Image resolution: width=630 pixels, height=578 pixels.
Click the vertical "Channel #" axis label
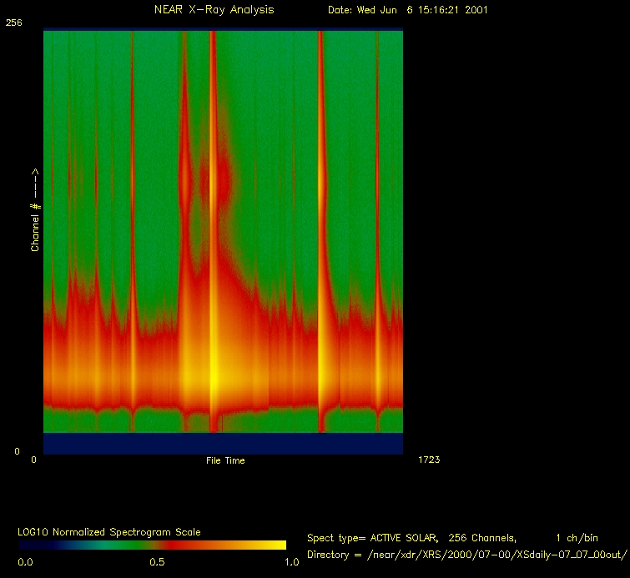(x=36, y=210)
